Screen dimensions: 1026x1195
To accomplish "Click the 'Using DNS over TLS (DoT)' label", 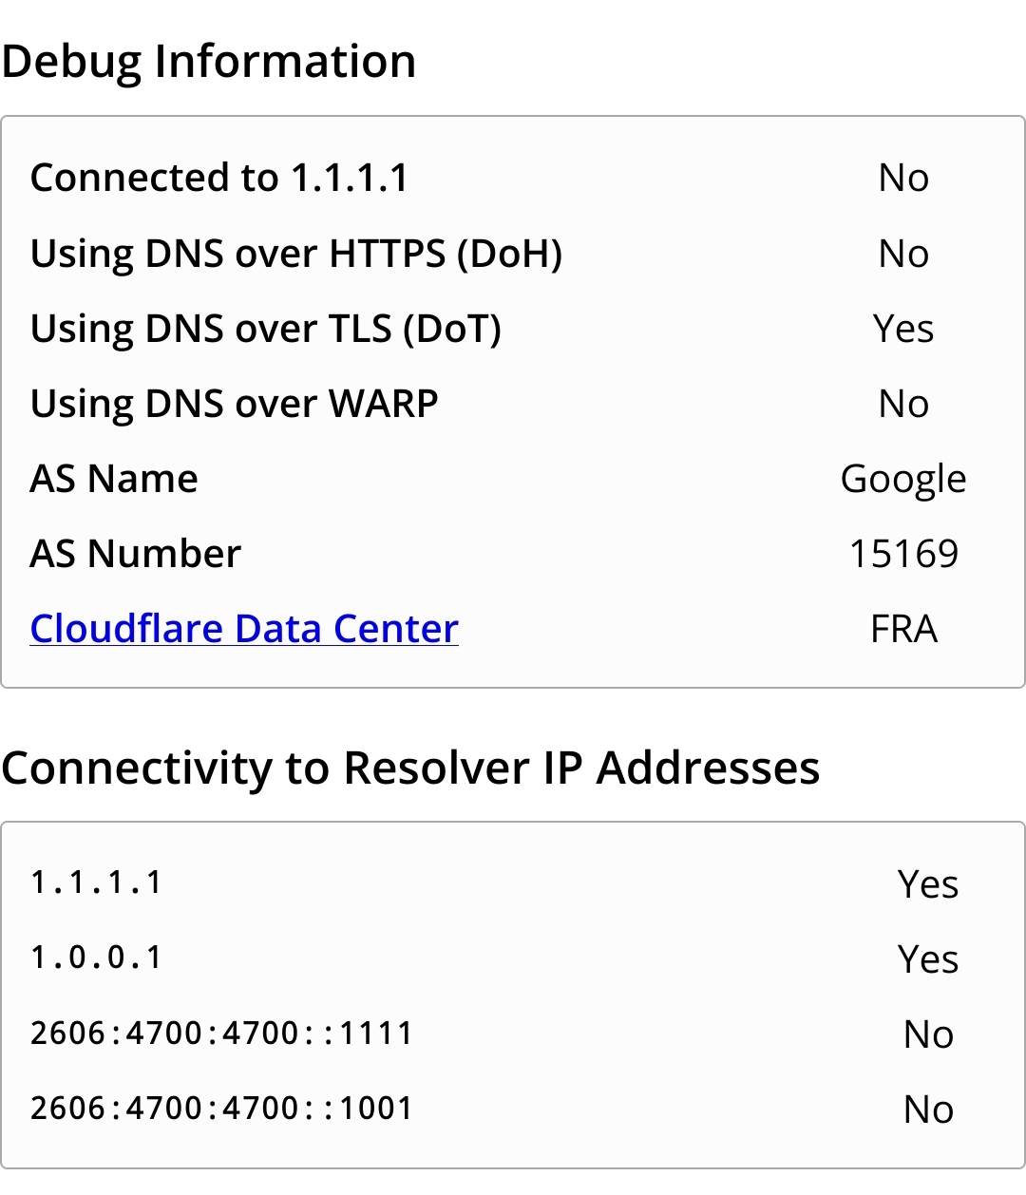I will click(x=266, y=329).
